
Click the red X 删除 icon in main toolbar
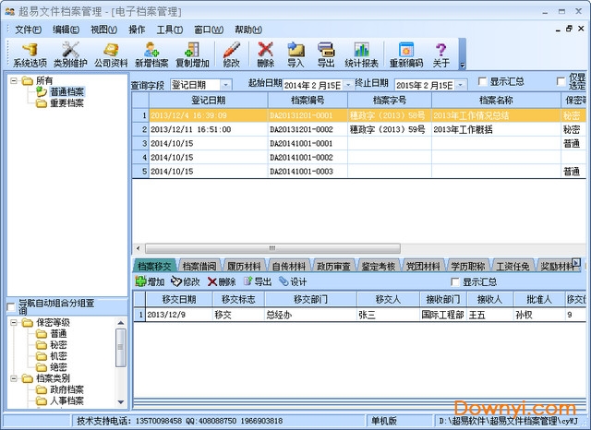pos(266,54)
